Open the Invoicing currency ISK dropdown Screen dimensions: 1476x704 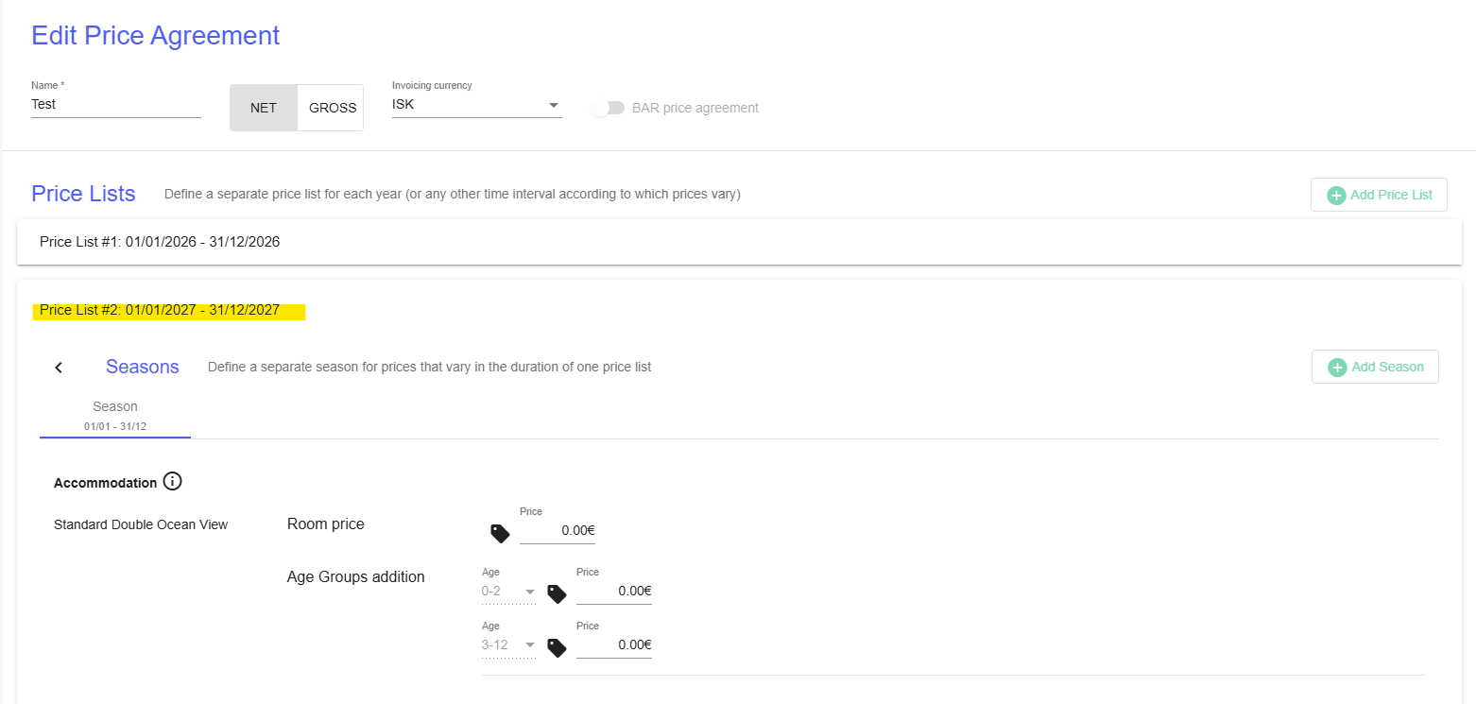pos(477,105)
